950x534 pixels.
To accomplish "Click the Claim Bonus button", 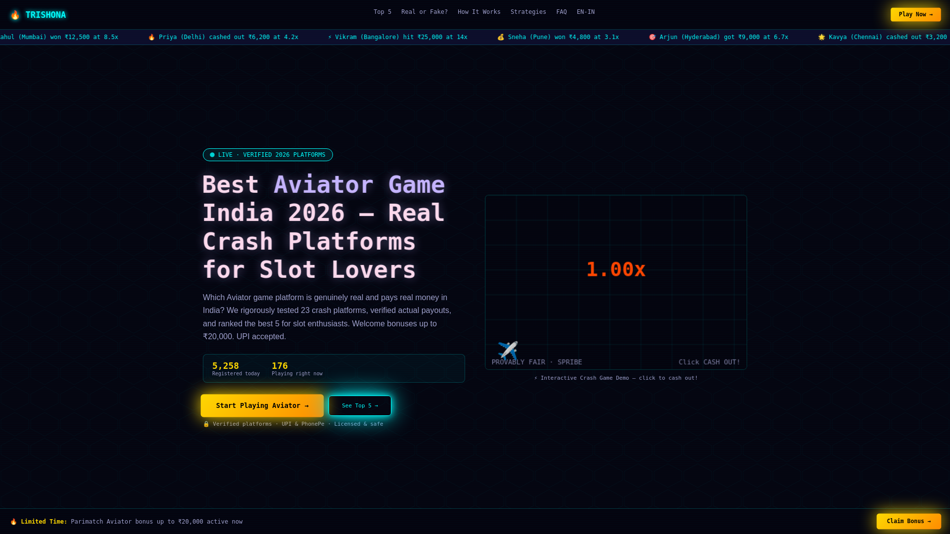I will 909,521.
